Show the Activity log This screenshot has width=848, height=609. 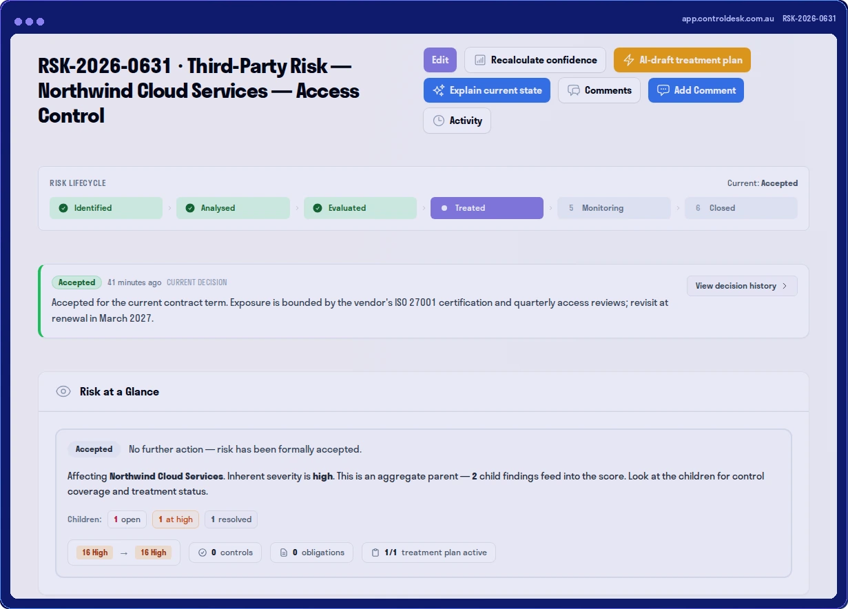(x=457, y=121)
